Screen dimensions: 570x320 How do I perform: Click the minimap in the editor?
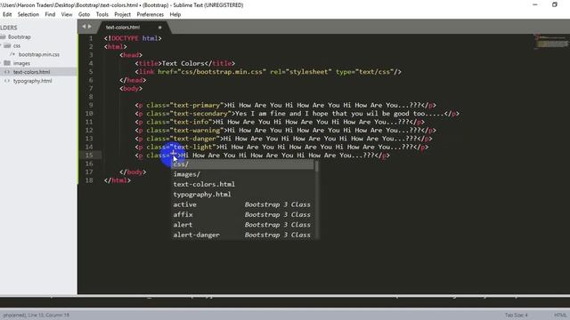tap(551, 42)
